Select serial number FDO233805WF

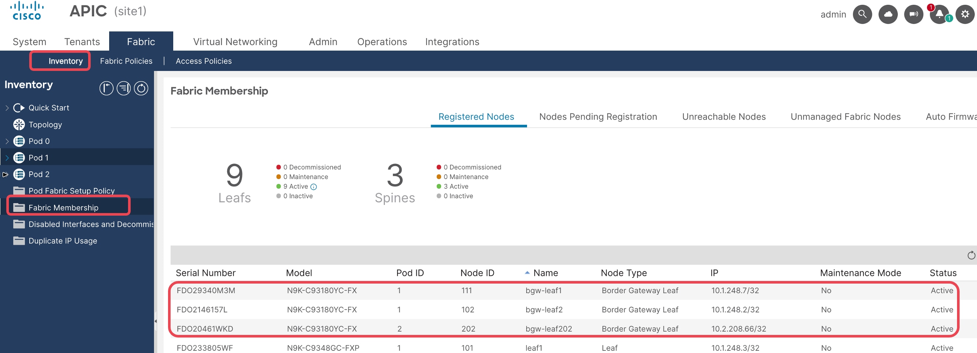click(x=205, y=348)
